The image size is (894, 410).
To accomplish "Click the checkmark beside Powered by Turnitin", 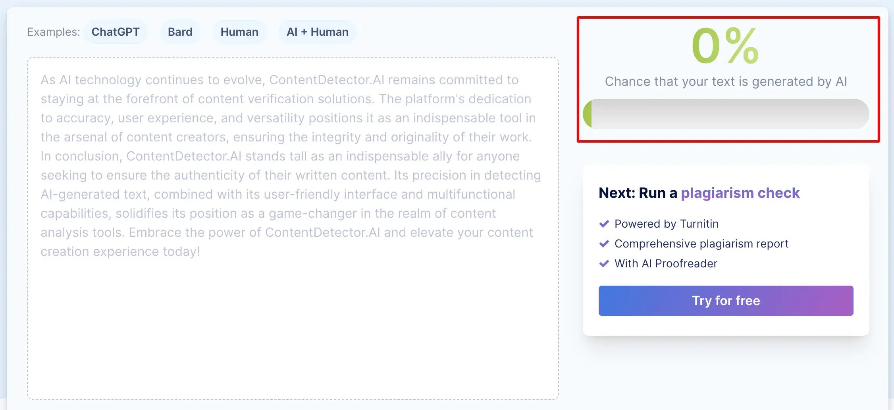I will pos(604,224).
